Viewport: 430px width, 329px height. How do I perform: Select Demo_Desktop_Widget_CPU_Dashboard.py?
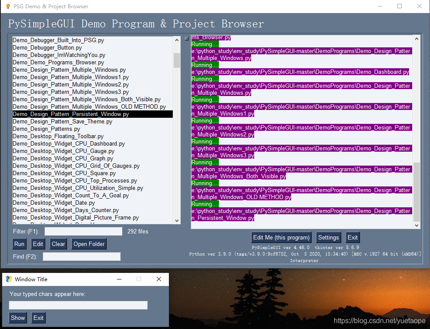point(93,144)
